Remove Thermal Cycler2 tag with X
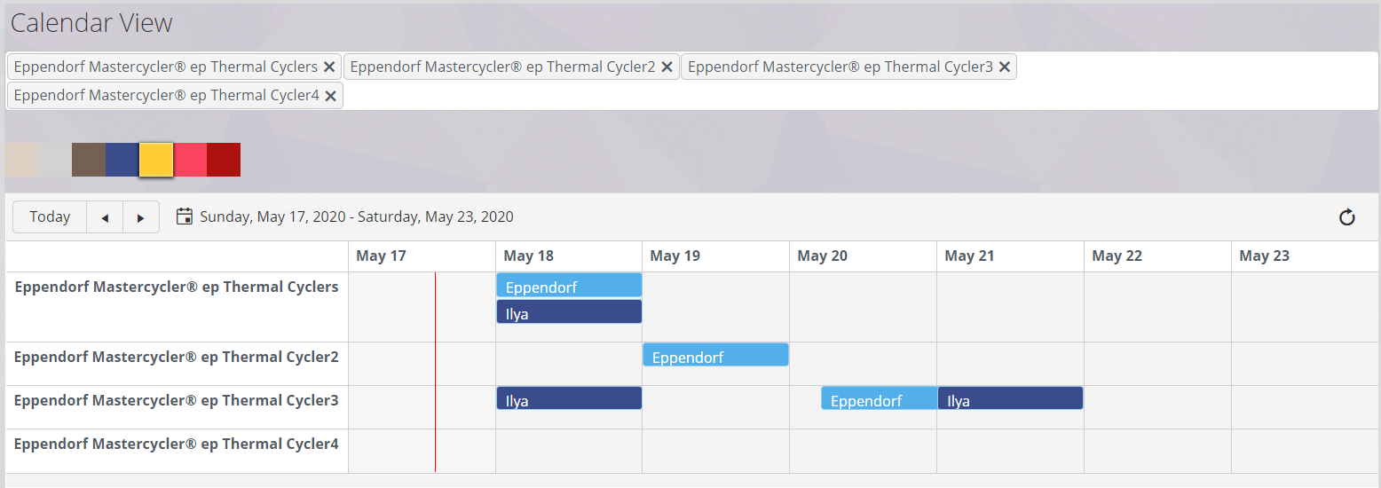Viewport: 1381px width, 488px height. [667, 67]
